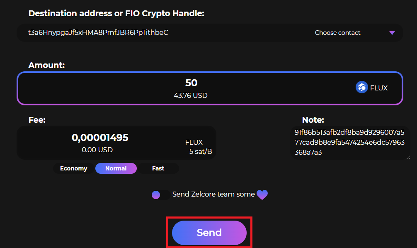Click the fee value 0,00001495
The image size is (417, 248).
(100, 138)
